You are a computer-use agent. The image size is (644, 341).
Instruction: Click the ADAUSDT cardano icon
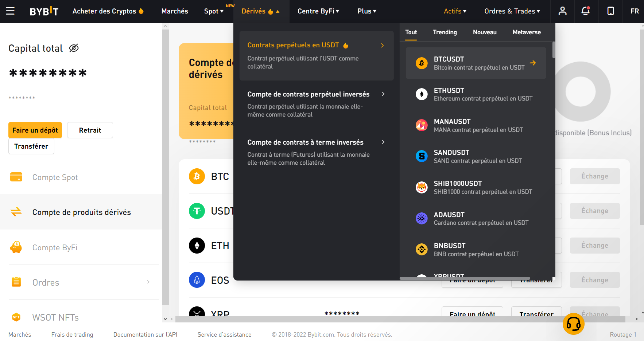pos(422,219)
